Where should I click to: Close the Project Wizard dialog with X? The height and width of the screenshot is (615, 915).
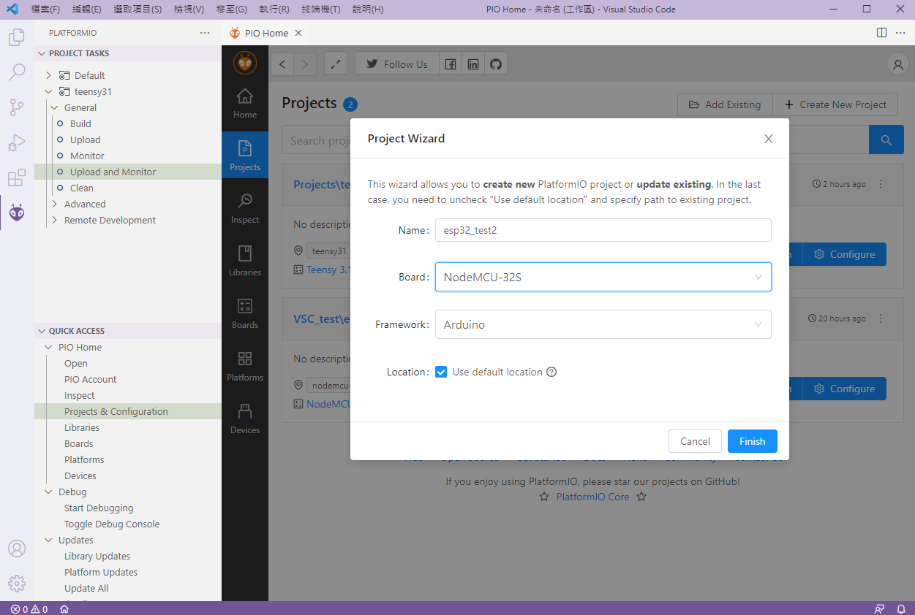click(768, 139)
